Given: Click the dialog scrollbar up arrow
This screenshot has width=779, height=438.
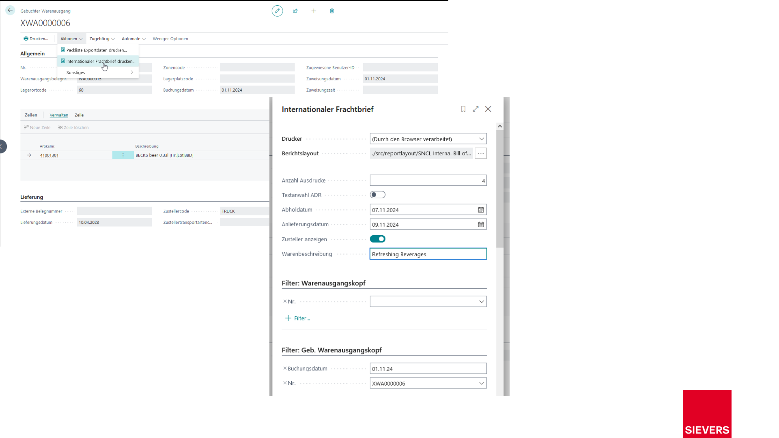Looking at the screenshot, I should pos(500,126).
